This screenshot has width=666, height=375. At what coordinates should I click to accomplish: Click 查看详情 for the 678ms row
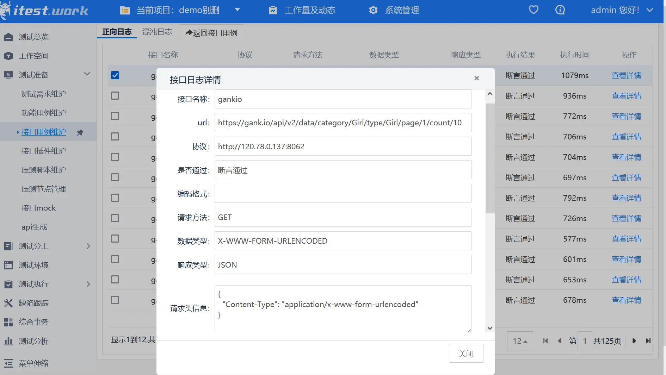[626, 300]
